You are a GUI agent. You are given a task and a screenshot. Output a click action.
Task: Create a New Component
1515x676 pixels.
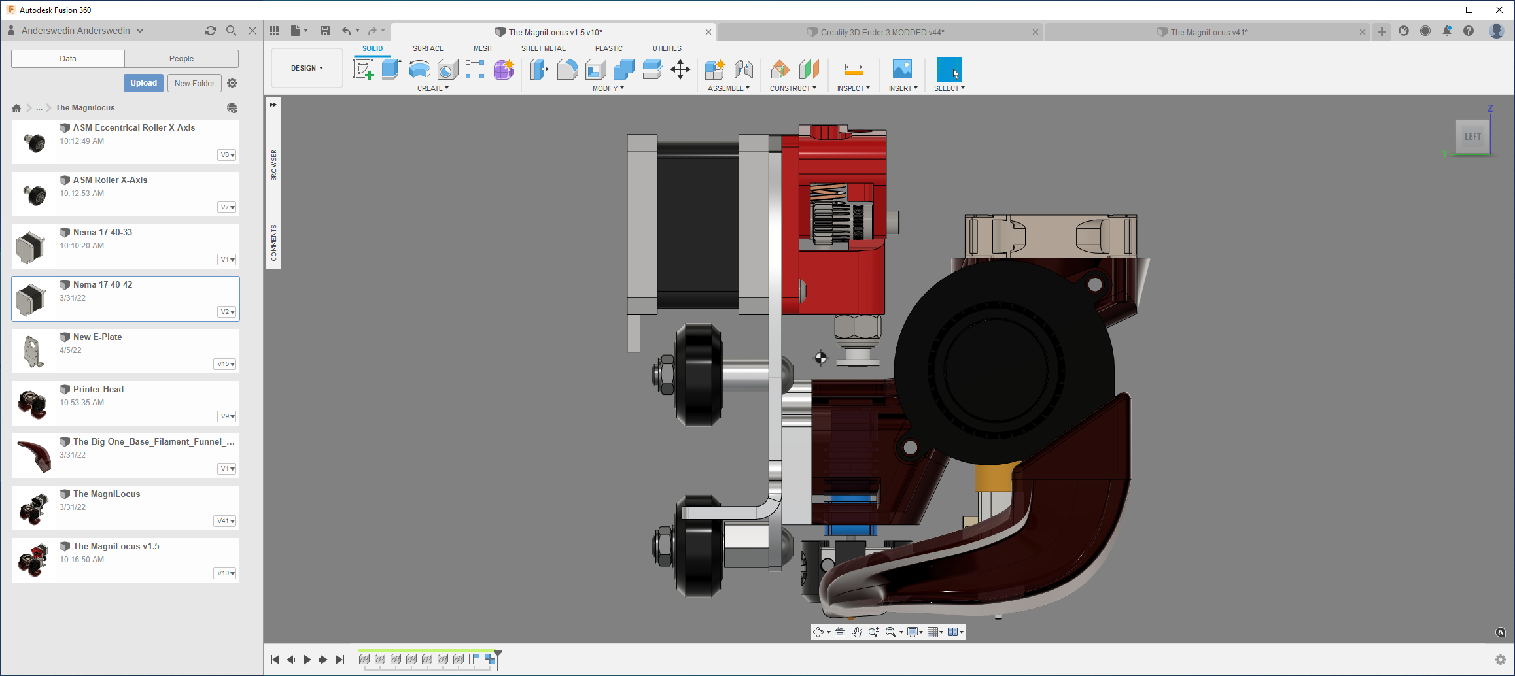click(x=715, y=69)
